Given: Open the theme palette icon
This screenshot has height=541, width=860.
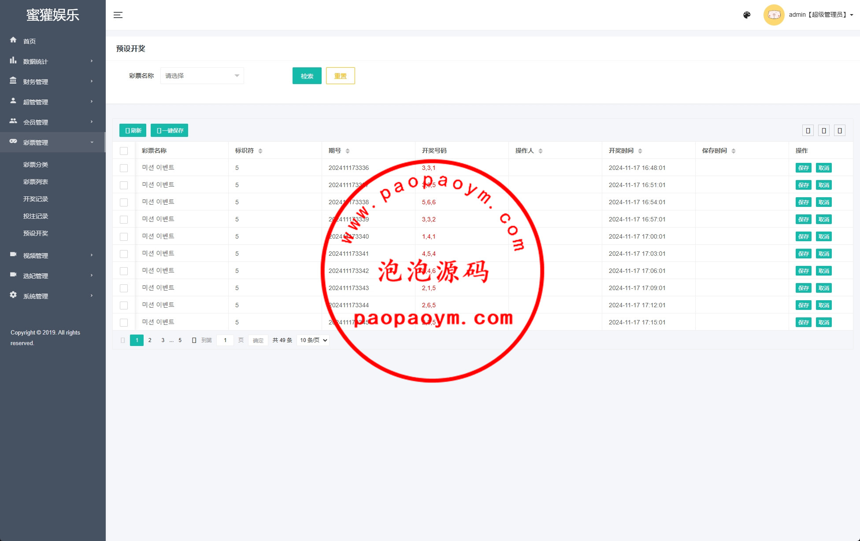Looking at the screenshot, I should point(747,15).
